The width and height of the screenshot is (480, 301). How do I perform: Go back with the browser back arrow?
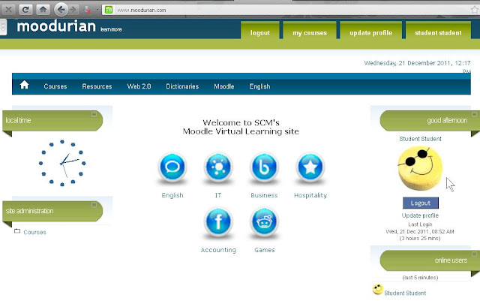pos(61,10)
